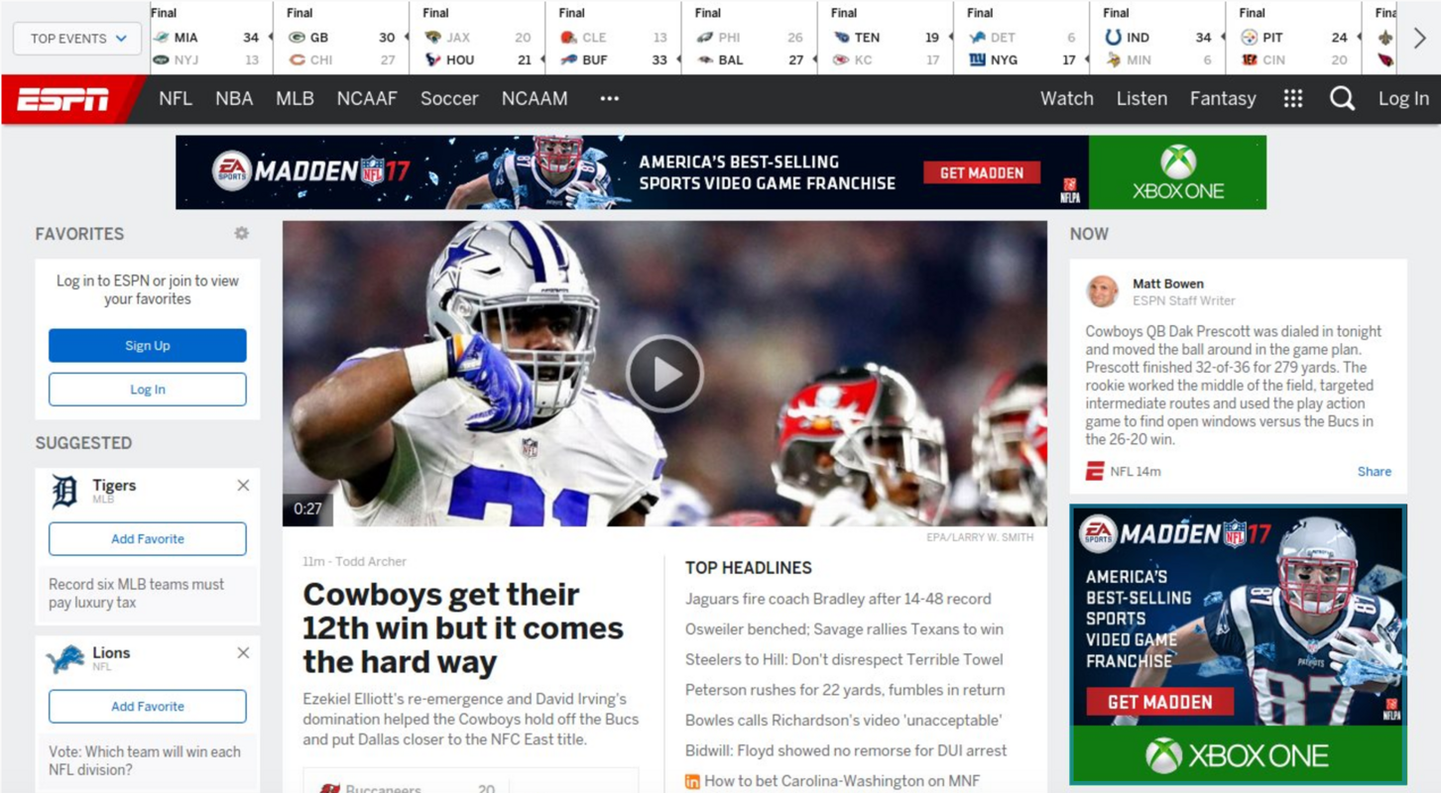Open the more sports ellipsis menu
Screen dimensions: 1441x793
click(x=609, y=98)
